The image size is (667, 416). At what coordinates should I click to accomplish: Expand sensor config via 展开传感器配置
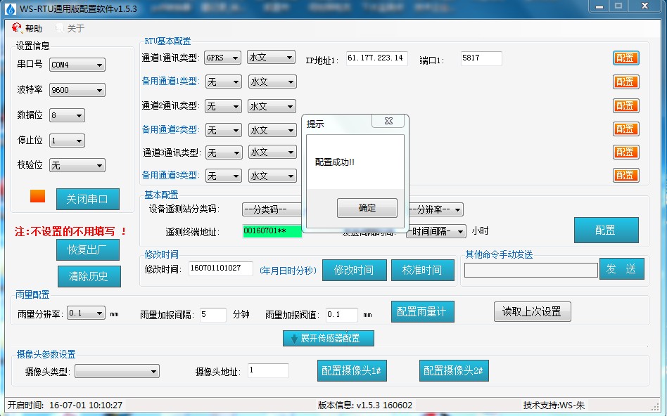tap(329, 338)
